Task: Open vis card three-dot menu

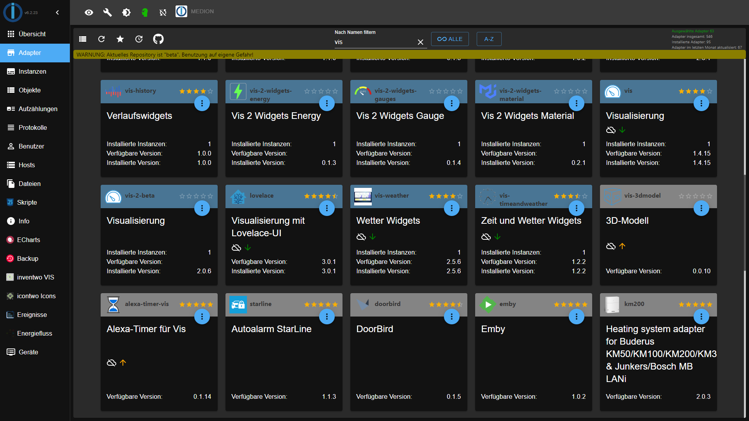Action: pyautogui.click(x=701, y=103)
